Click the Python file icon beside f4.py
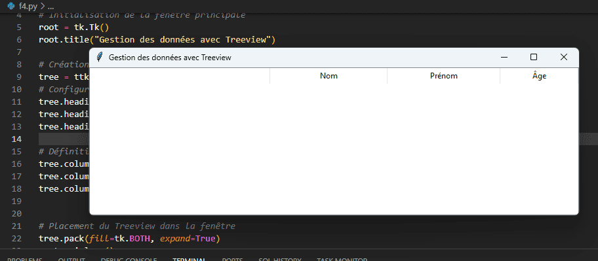598x261 pixels. pos(11,7)
